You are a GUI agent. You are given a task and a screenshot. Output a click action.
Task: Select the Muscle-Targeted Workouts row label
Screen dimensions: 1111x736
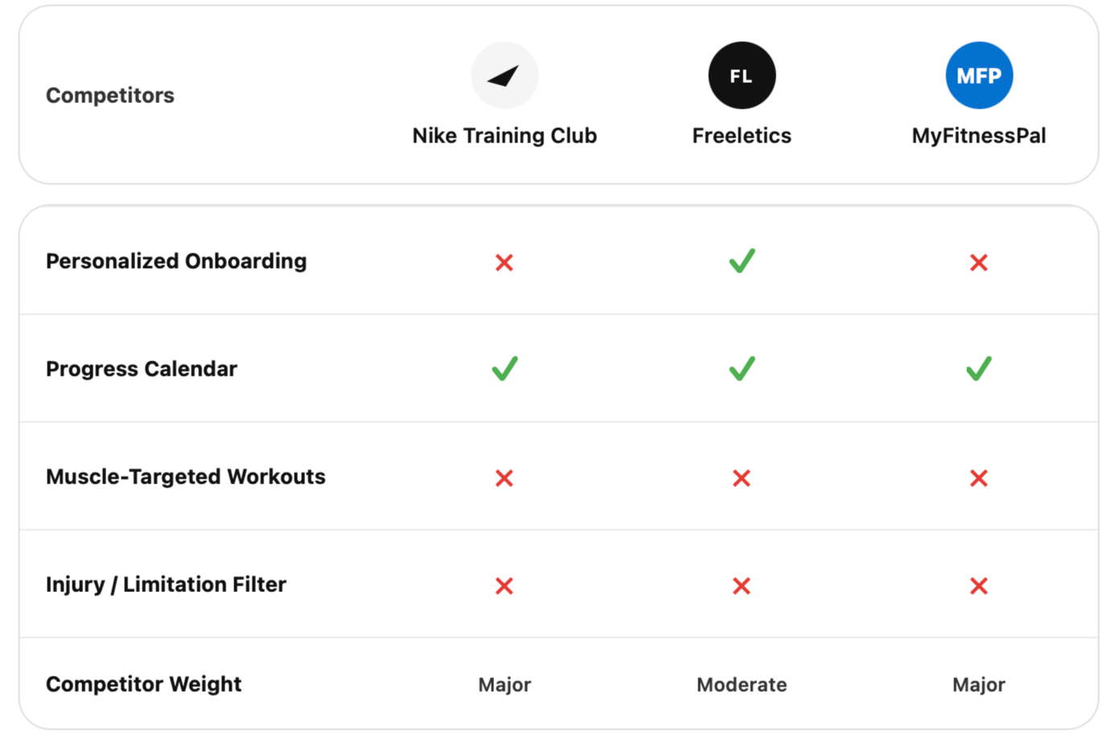[186, 477]
